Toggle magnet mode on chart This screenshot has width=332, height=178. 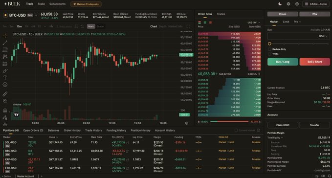pyautogui.click(x=5, y=110)
